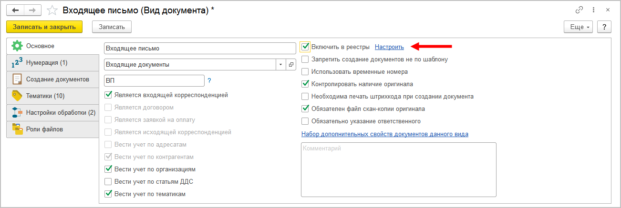
Task: Open the 'Настроить' registry settings link
Action: (389, 47)
